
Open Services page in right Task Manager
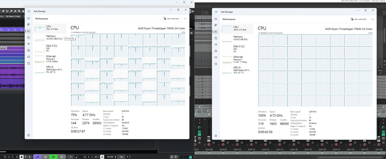point(216,64)
